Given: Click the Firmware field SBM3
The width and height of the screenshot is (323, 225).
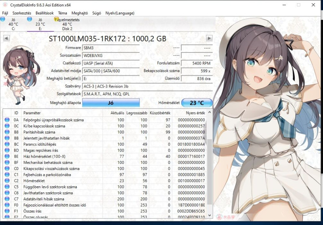Looking at the screenshot, I should pos(111,48).
